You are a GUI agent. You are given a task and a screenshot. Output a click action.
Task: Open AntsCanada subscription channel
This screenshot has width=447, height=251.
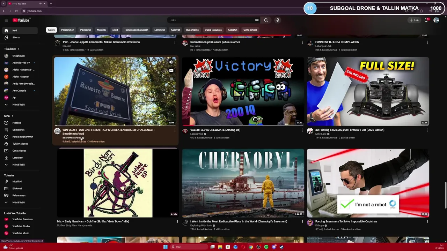point(20,91)
